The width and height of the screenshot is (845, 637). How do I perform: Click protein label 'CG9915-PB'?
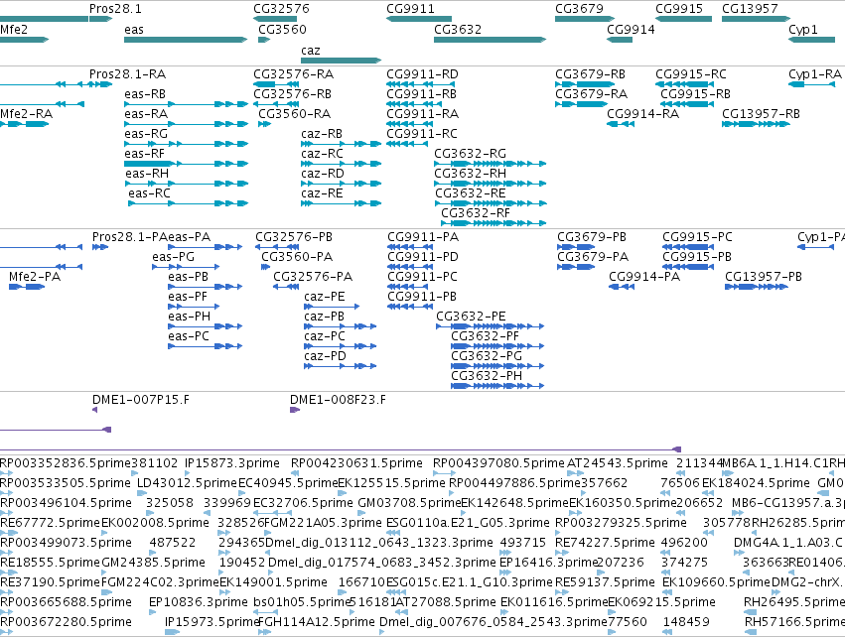(697, 257)
